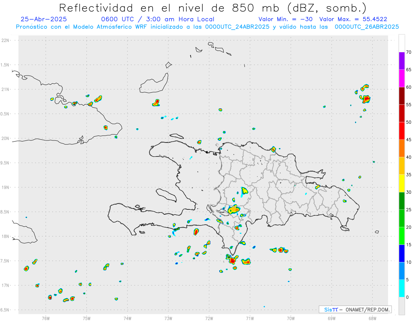Click the colorbar scale value '40'

(409, 157)
